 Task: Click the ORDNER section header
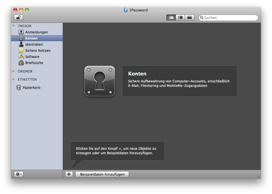point(25,71)
